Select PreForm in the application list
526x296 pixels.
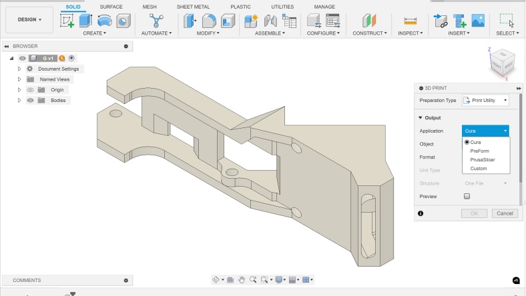click(x=479, y=151)
